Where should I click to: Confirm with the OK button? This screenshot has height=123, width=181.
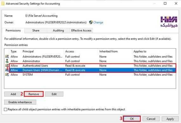pyautogui.click(x=132, y=119)
